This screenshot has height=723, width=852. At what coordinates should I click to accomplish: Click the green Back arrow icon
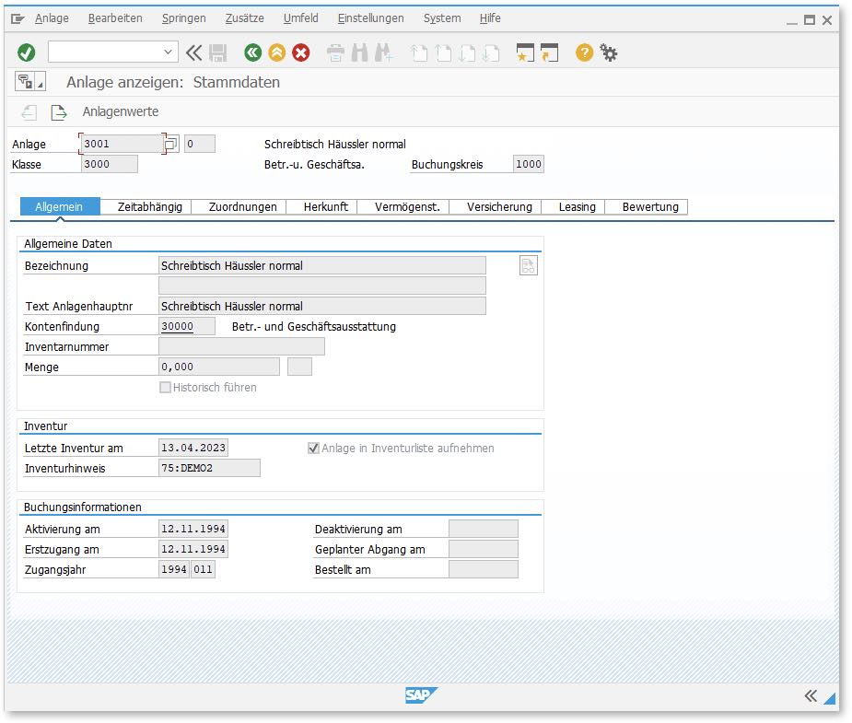252,52
